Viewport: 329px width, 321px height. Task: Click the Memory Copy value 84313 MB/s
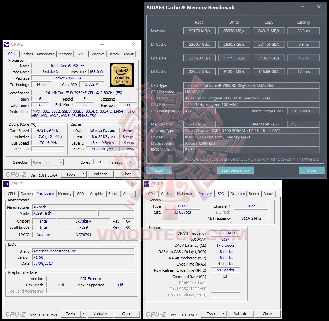[x=269, y=31]
